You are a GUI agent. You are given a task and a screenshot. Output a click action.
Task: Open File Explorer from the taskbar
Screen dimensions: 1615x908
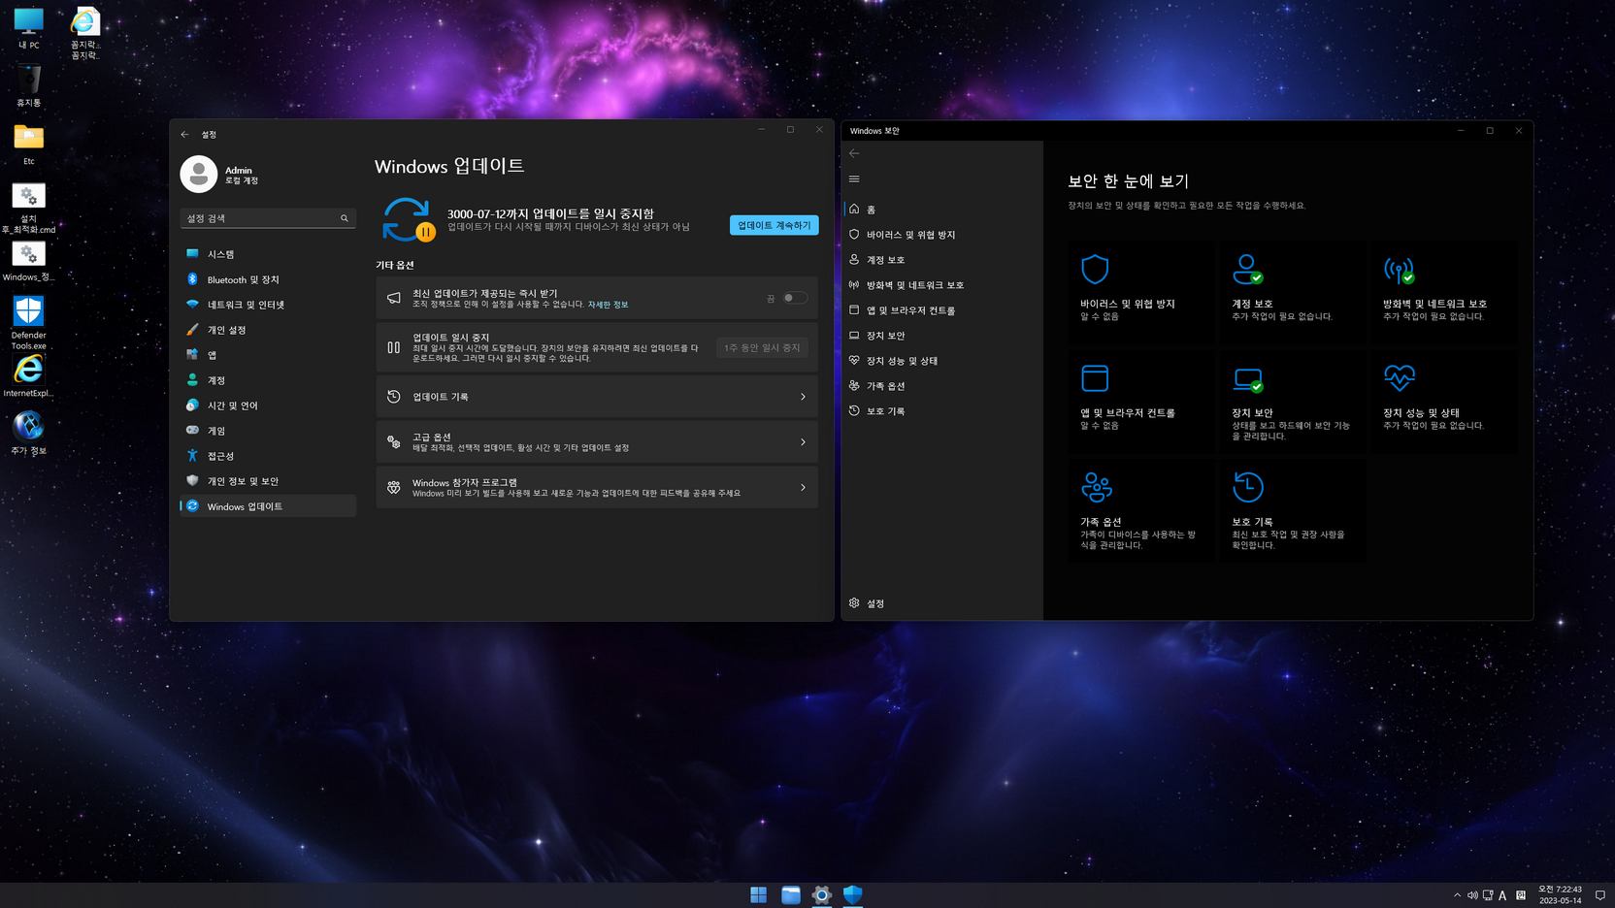tap(791, 894)
